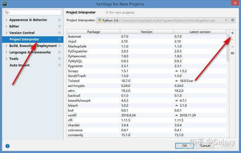Click the PyCharm logo in title bar
This screenshot has height=153, width=241.
4,4
